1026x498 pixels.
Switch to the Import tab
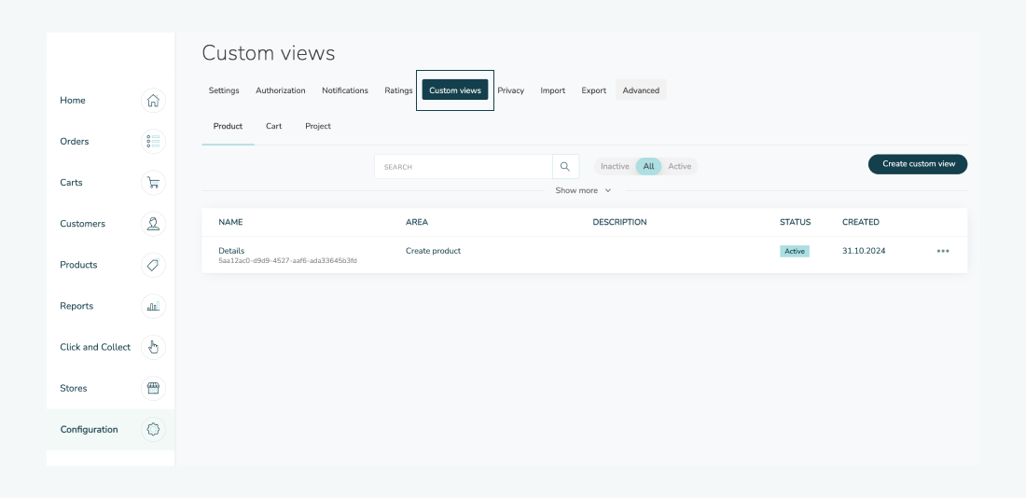tap(553, 90)
